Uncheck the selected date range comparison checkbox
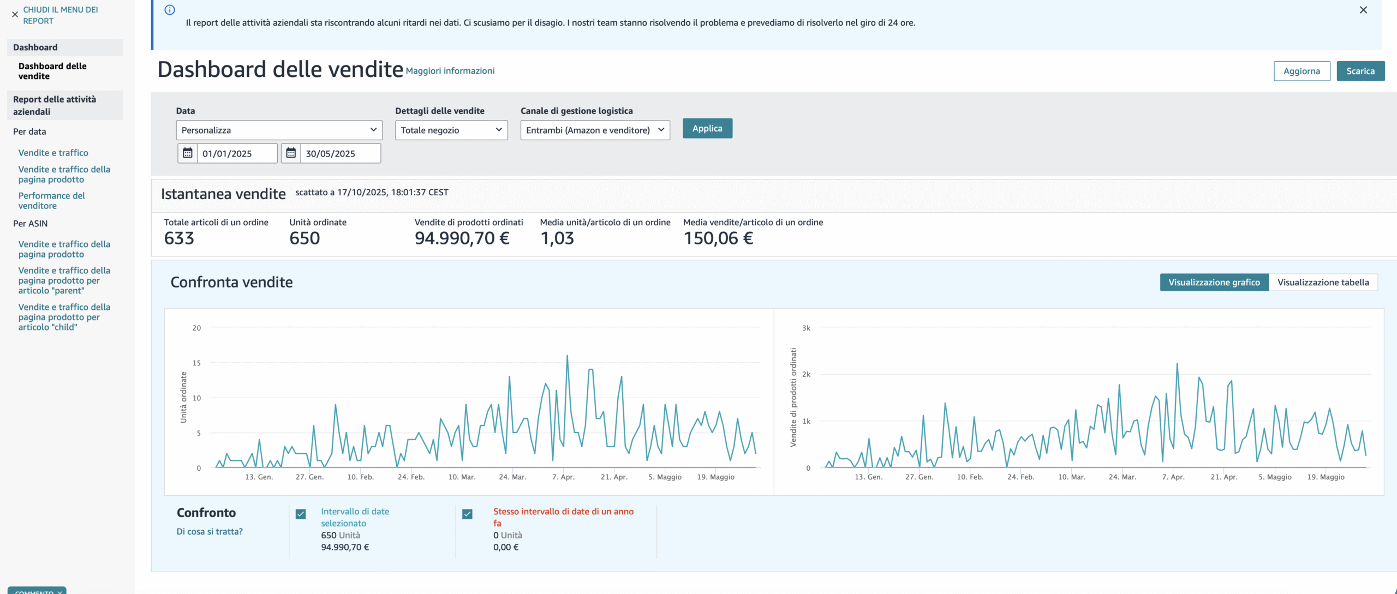Viewport: 1397px width, 594px height. point(301,514)
